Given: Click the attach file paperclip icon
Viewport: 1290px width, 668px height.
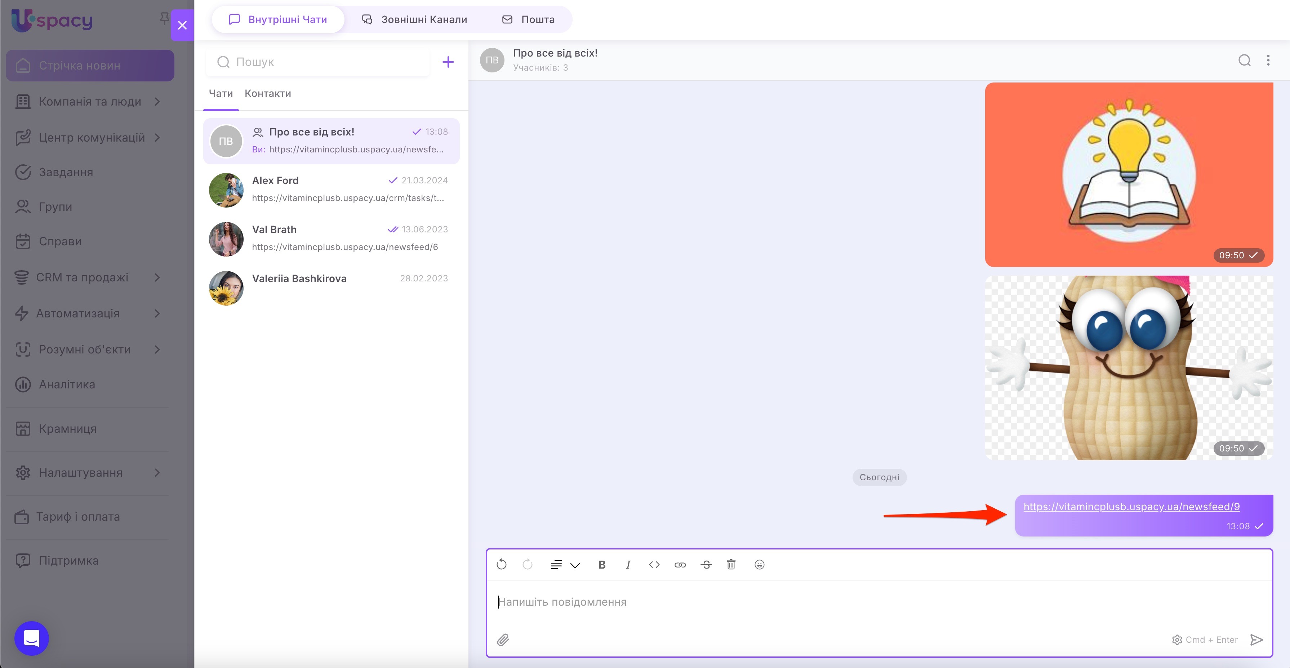Looking at the screenshot, I should click(503, 640).
